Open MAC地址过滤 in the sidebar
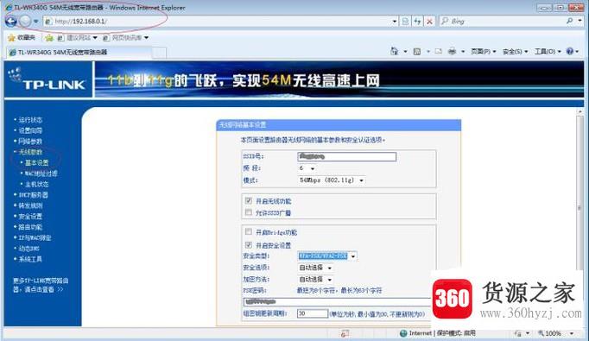Screen dimensions: 589x341 coord(41,174)
